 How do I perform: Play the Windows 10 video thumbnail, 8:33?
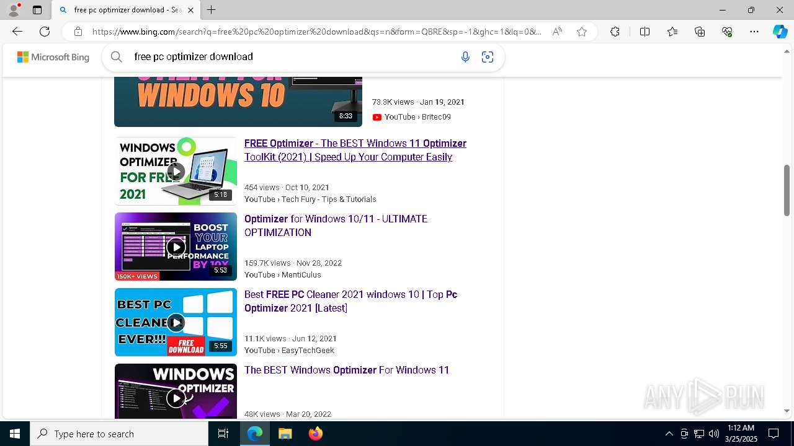(x=238, y=102)
